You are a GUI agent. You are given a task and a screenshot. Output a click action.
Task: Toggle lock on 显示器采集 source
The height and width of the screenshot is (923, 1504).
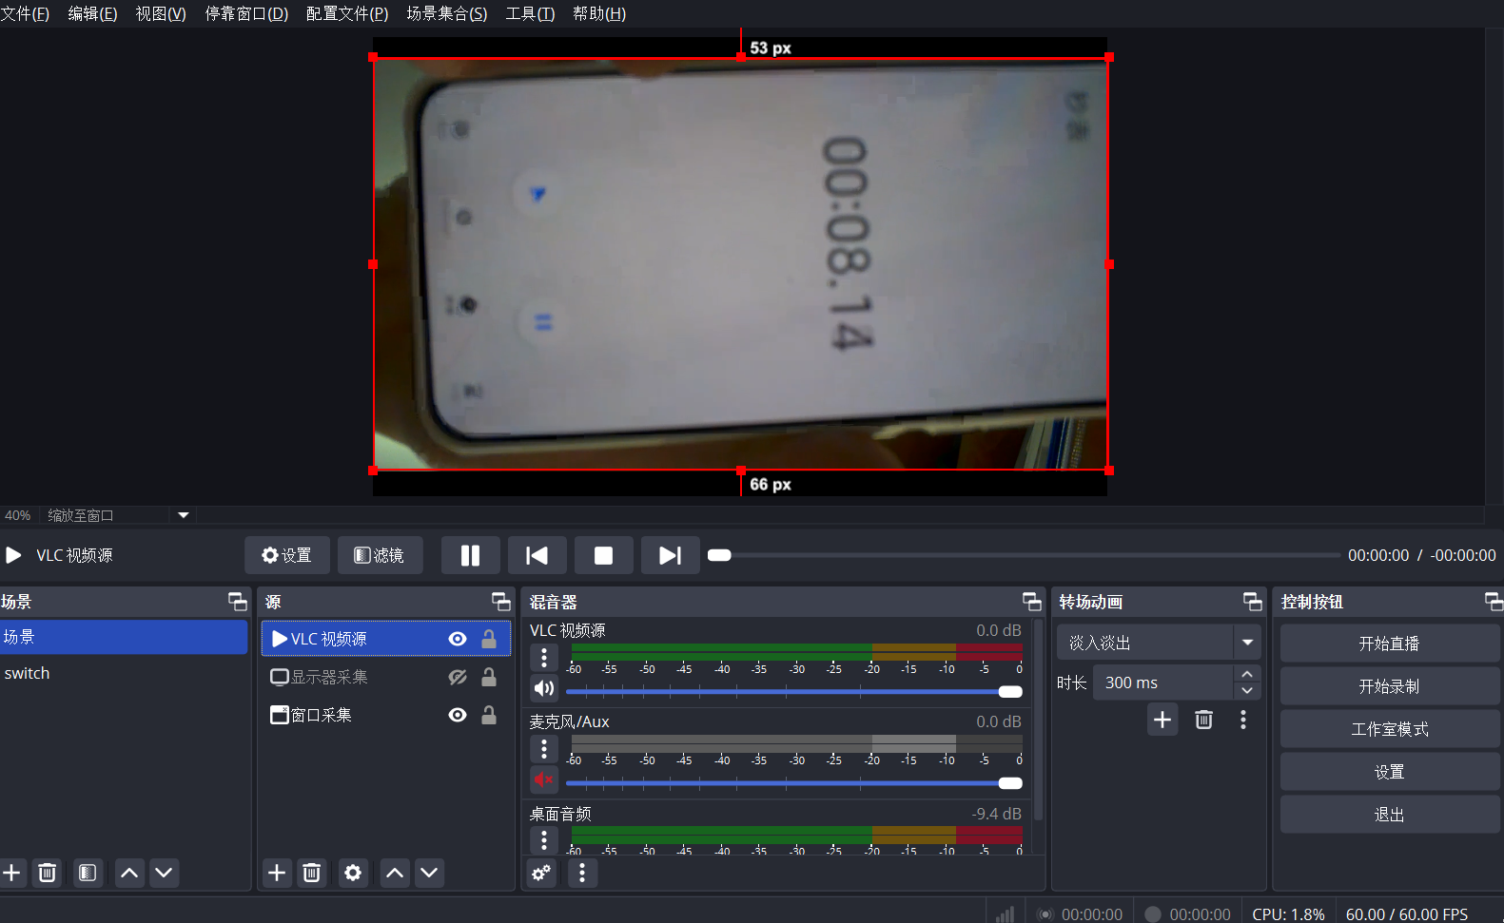pos(489,677)
